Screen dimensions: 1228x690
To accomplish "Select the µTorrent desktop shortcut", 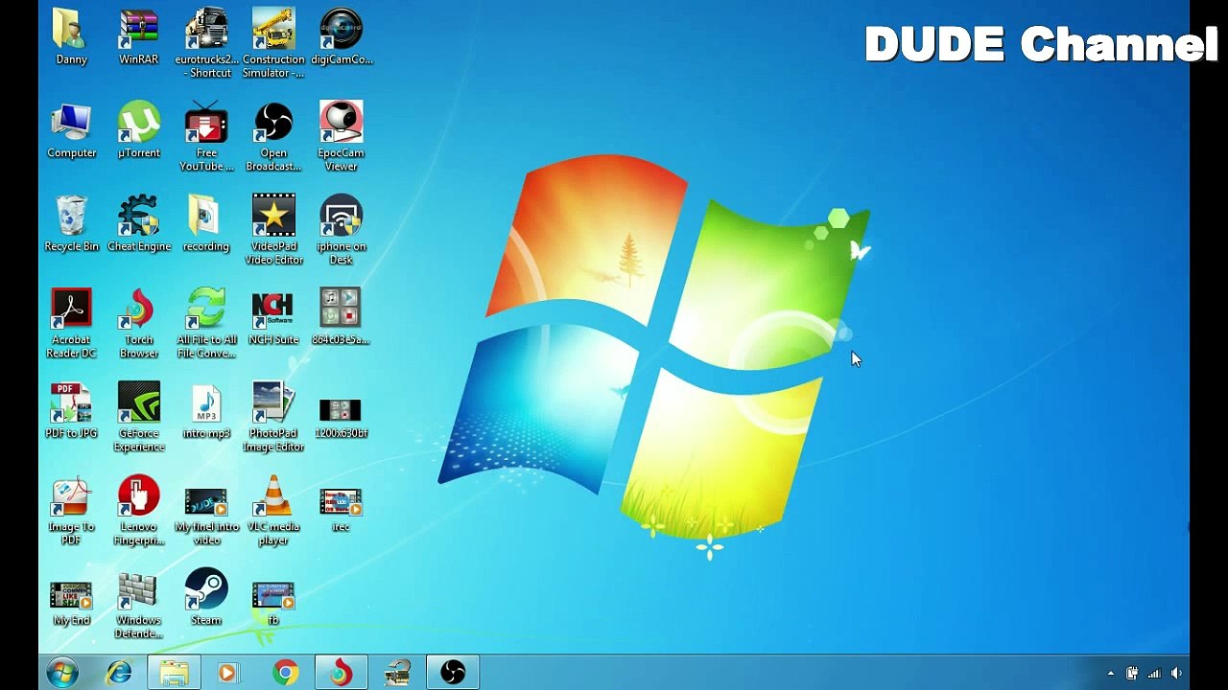I will point(139,130).
